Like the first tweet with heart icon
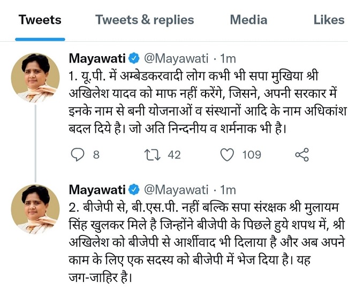The width and height of the screenshot is (348, 289). (x=228, y=155)
